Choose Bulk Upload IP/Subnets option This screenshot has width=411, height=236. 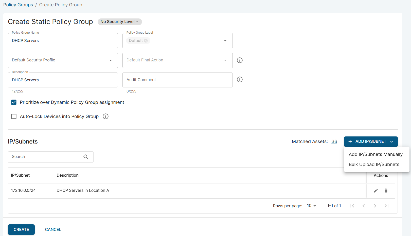click(374, 164)
